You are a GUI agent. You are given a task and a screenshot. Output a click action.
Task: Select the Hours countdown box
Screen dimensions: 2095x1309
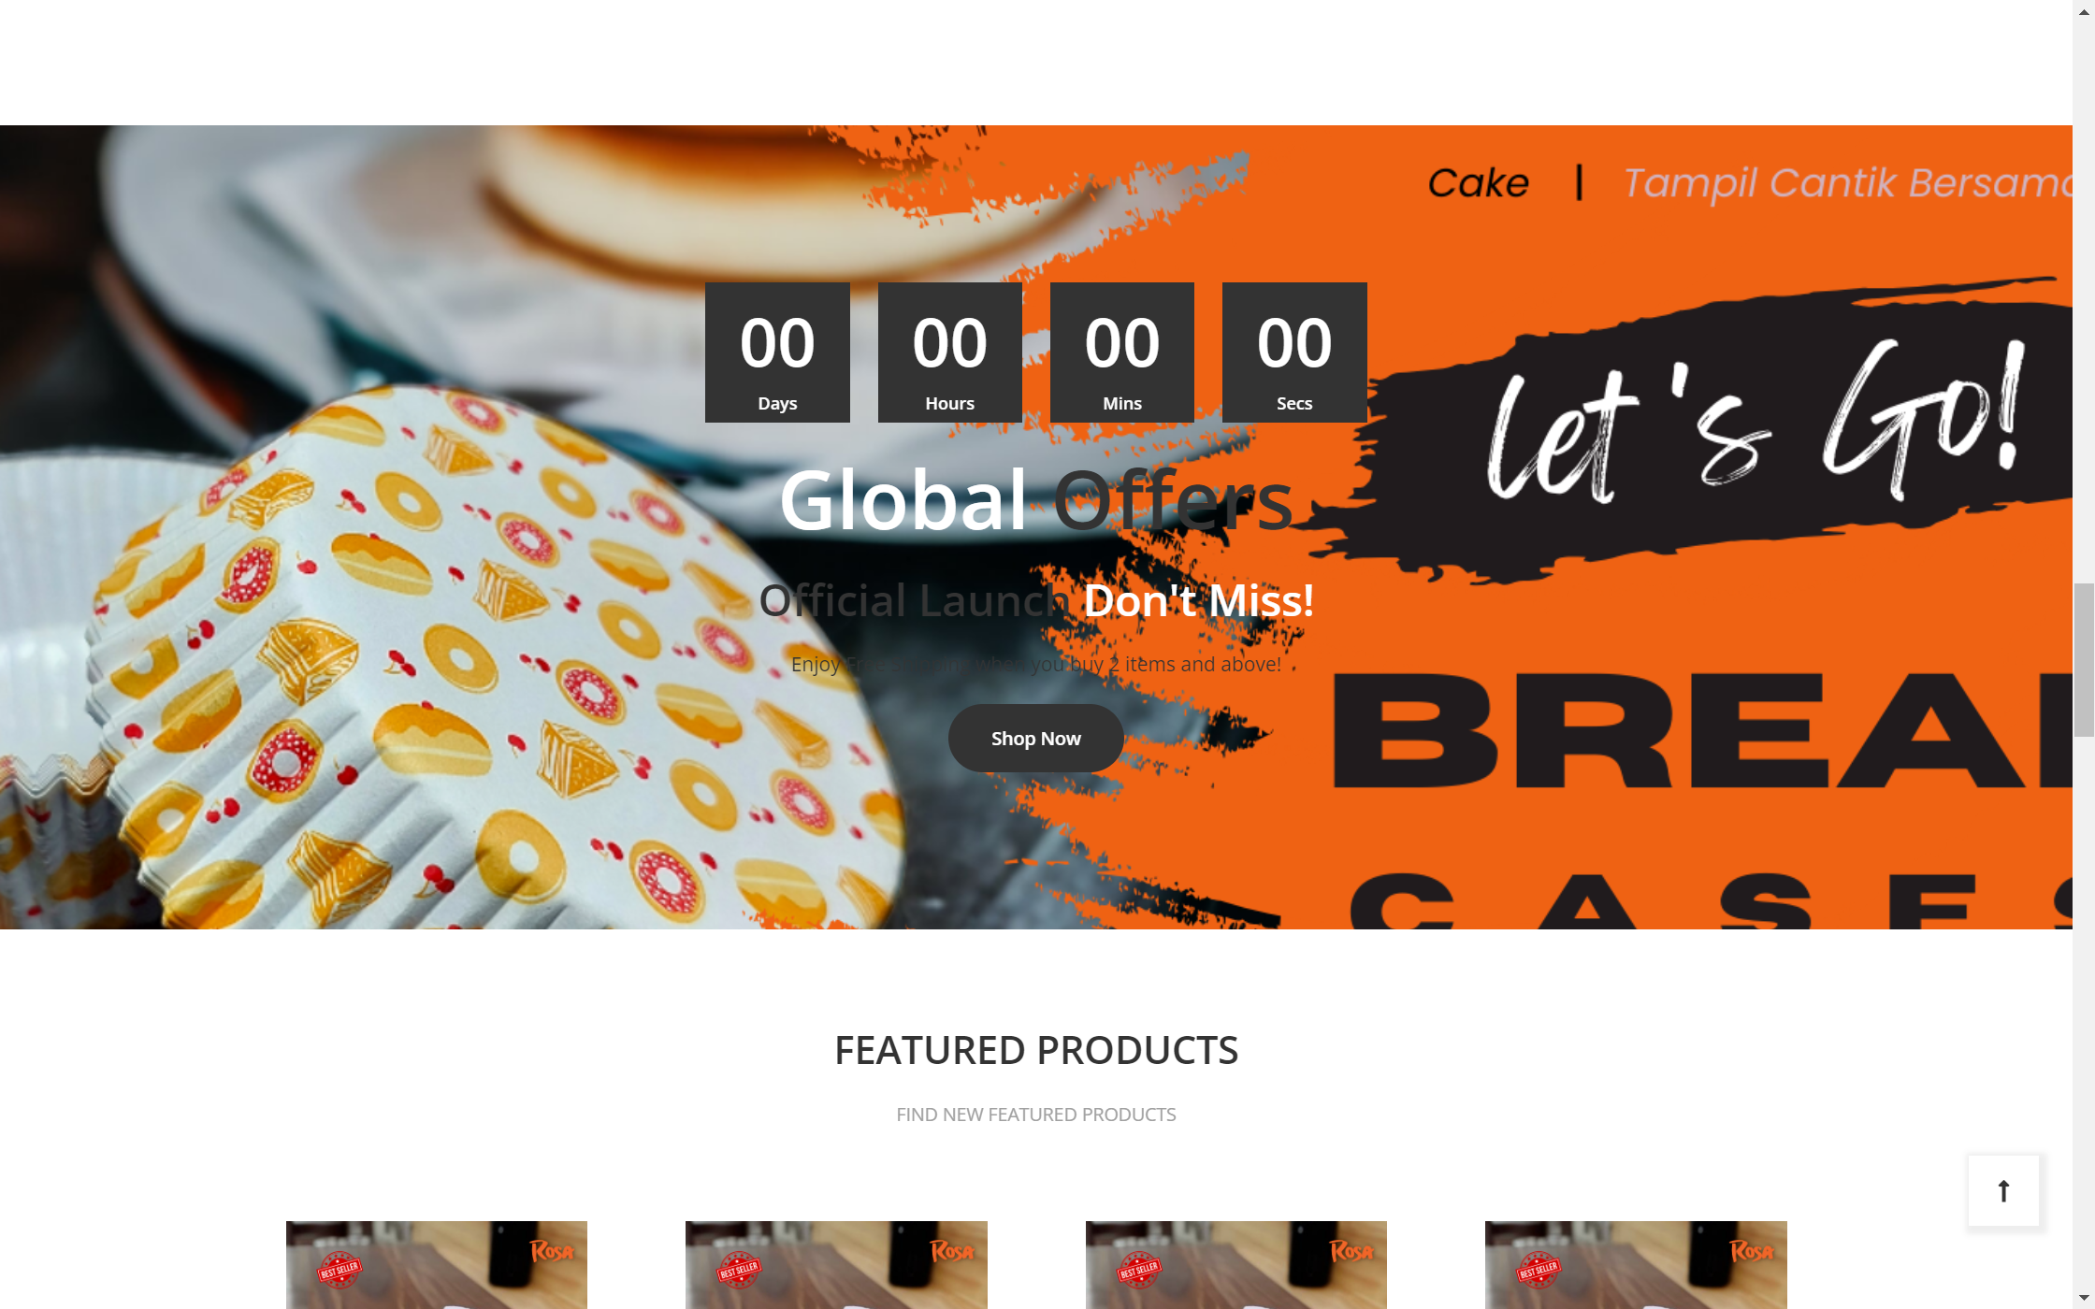tap(949, 352)
